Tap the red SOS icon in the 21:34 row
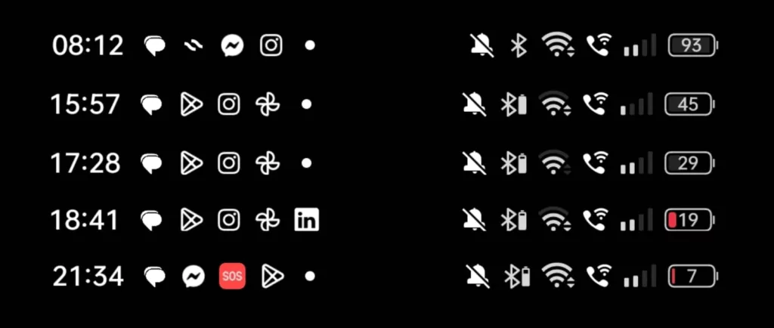This screenshot has width=774, height=328. click(232, 276)
